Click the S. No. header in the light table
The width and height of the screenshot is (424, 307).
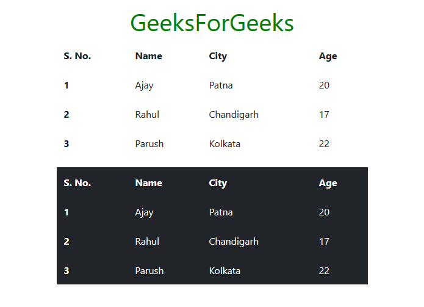coord(77,56)
